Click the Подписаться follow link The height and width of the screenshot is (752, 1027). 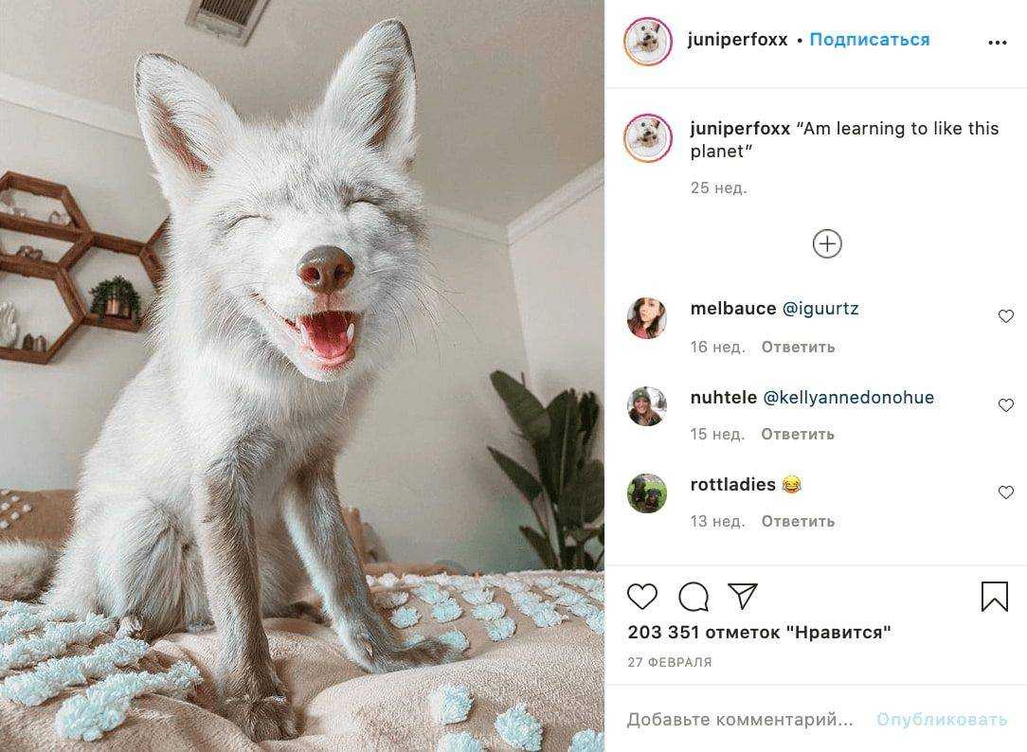pos(869,40)
